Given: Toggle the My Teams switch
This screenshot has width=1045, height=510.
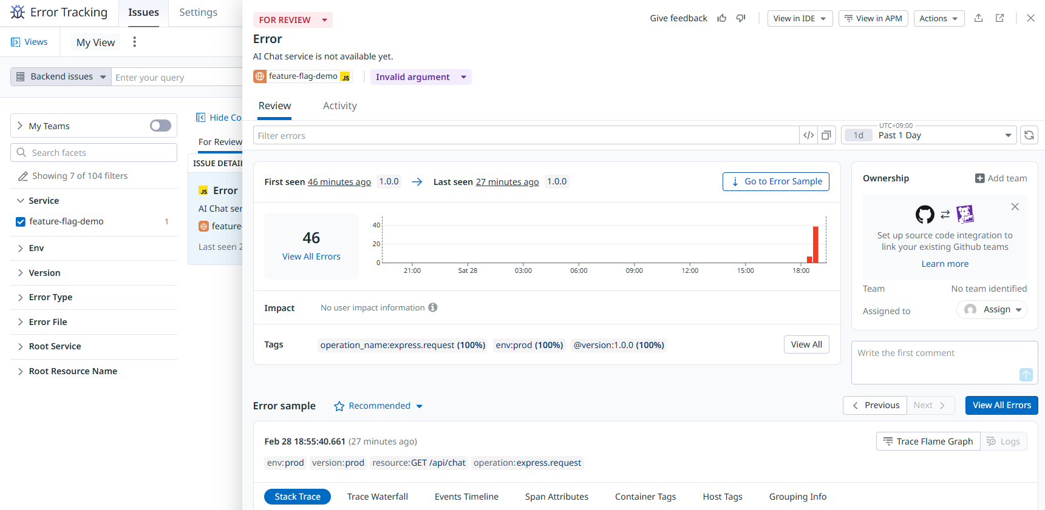Looking at the screenshot, I should click(160, 126).
